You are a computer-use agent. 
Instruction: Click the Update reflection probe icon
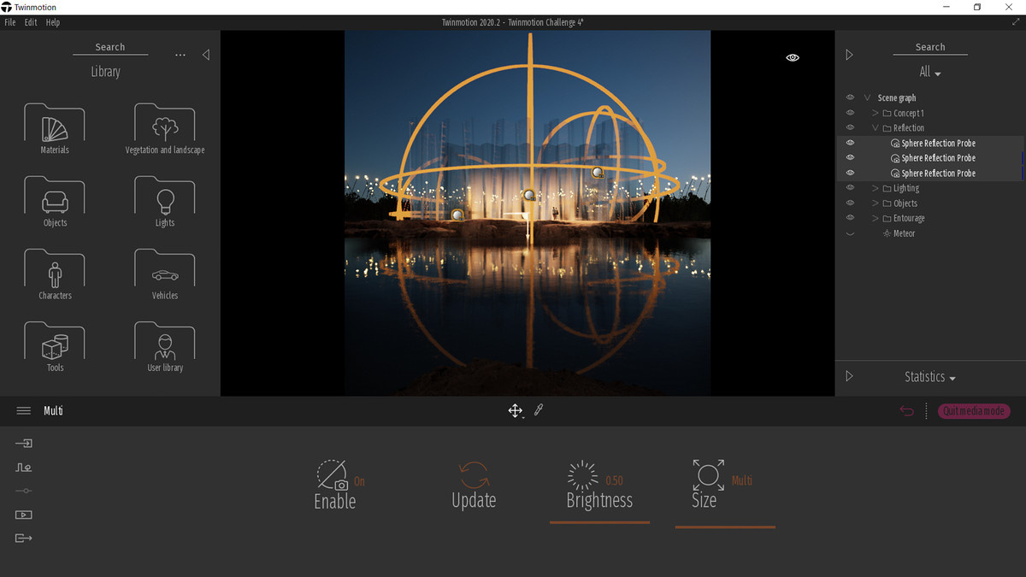tap(474, 474)
